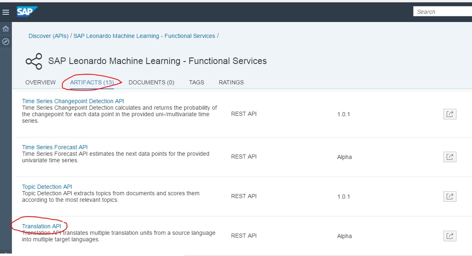Open external link for Time Series Changepoint Detection API
Image resolution: width=472 pixels, height=256 pixels.
tap(450, 114)
